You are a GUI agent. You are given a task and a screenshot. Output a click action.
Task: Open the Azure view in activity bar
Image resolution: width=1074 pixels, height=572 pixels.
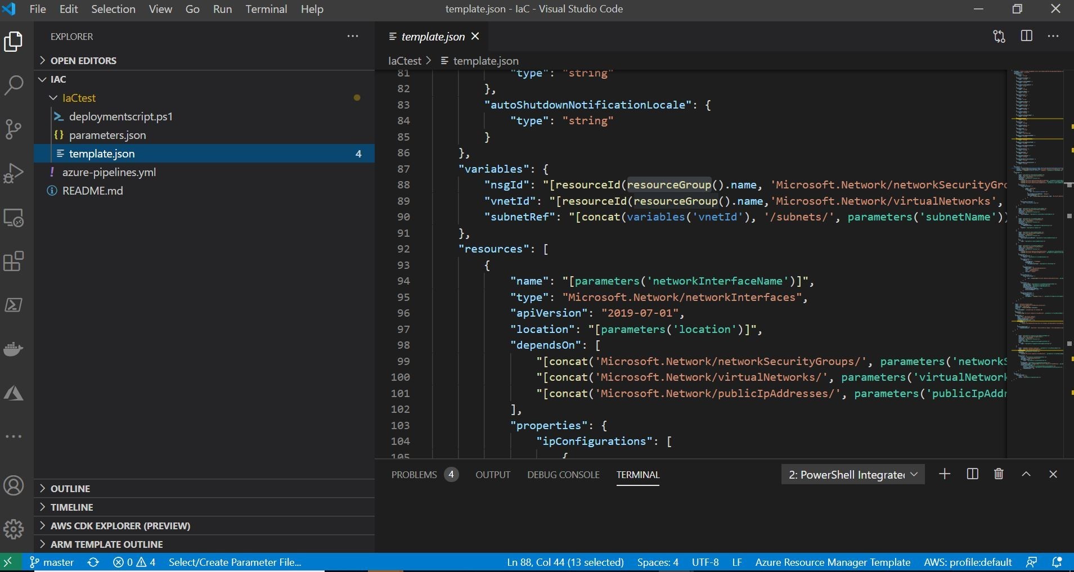coord(14,393)
